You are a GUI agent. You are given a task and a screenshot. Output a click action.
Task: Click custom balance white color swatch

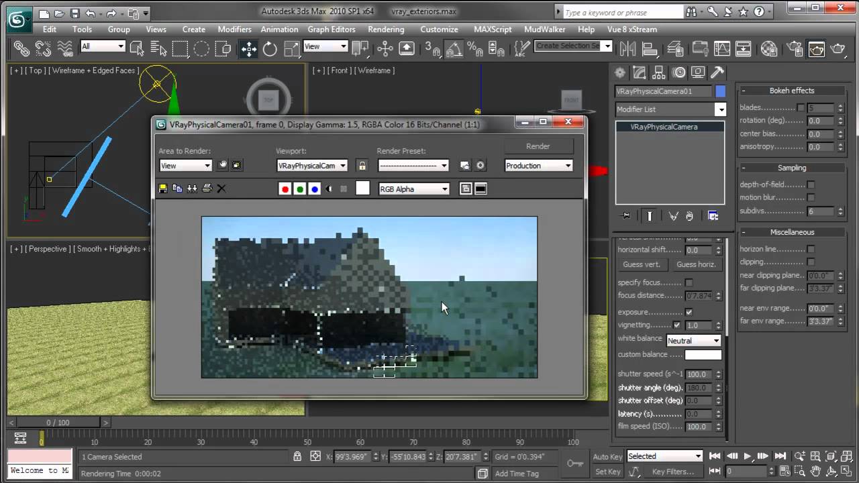tap(703, 355)
